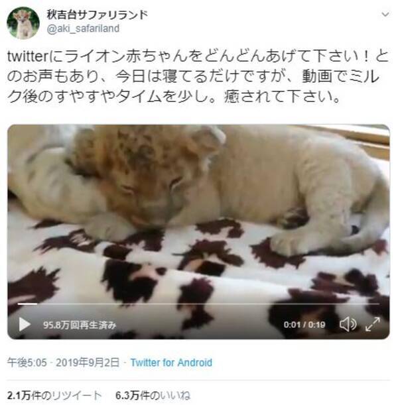View the 6.3万件のいいね list
This screenshot has width=398, height=405.
[153, 396]
